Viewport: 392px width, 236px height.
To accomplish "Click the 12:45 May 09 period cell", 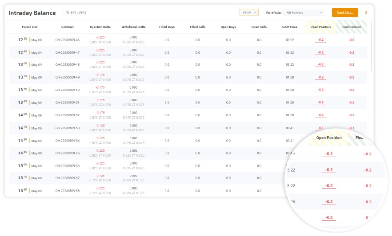I will coord(30,53).
